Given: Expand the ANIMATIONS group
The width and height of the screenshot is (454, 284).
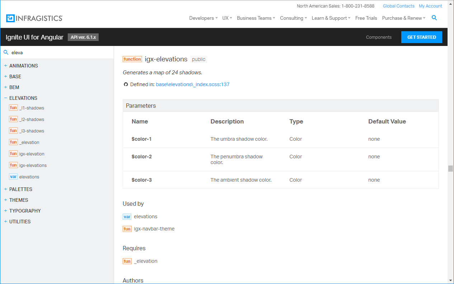Looking at the screenshot, I should pos(5,66).
